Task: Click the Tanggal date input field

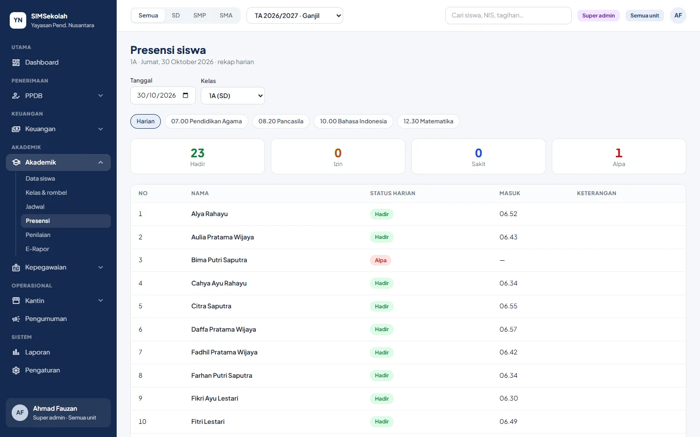Action: (163, 96)
